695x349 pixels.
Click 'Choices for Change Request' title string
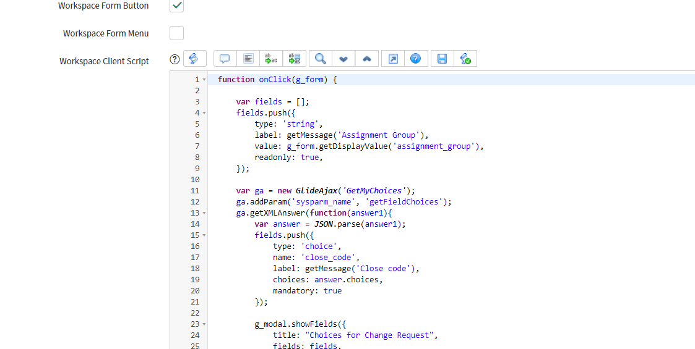(x=369, y=335)
